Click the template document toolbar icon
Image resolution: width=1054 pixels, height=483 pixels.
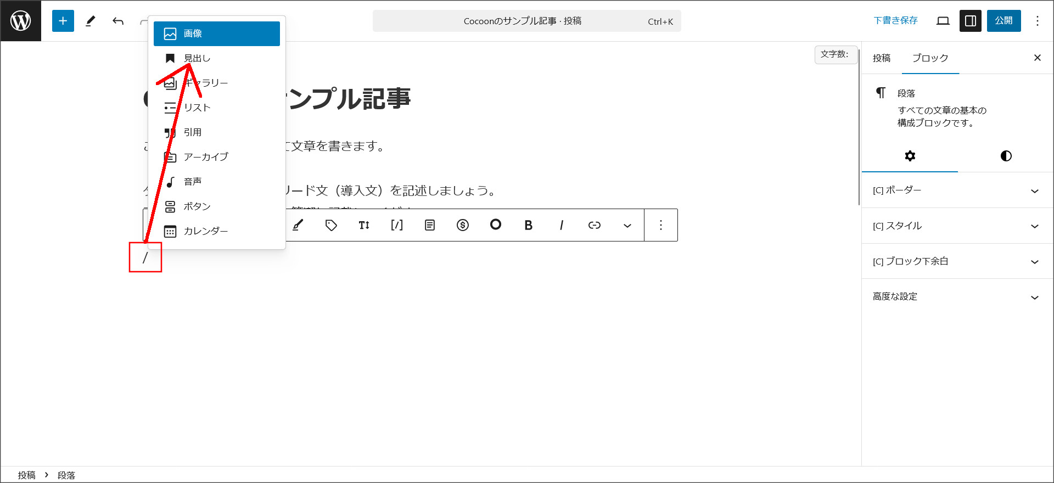[x=430, y=225]
